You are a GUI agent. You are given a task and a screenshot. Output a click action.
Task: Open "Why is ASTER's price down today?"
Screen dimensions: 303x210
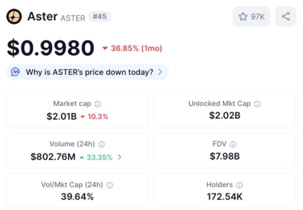click(89, 72)
